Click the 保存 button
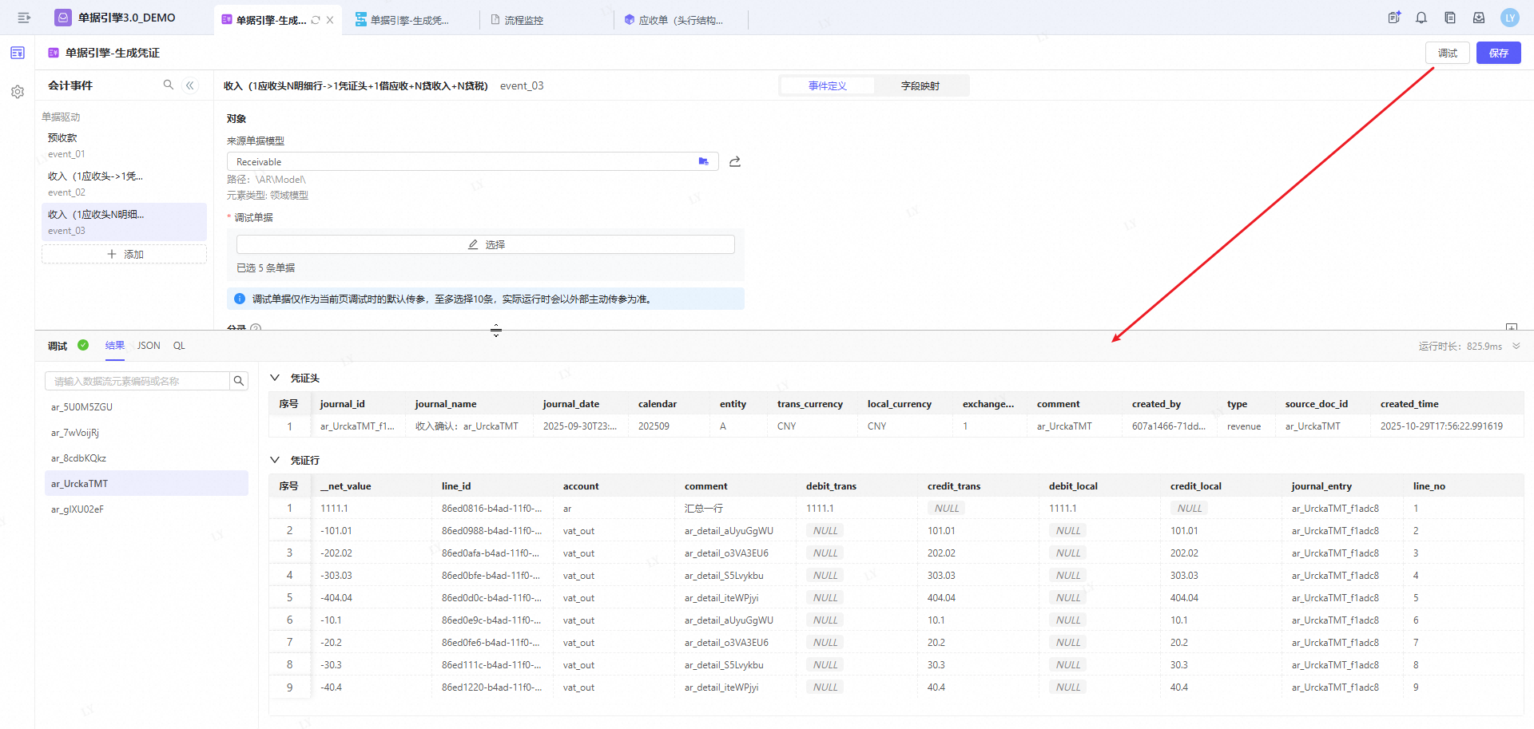 [x=1498, y=53]
